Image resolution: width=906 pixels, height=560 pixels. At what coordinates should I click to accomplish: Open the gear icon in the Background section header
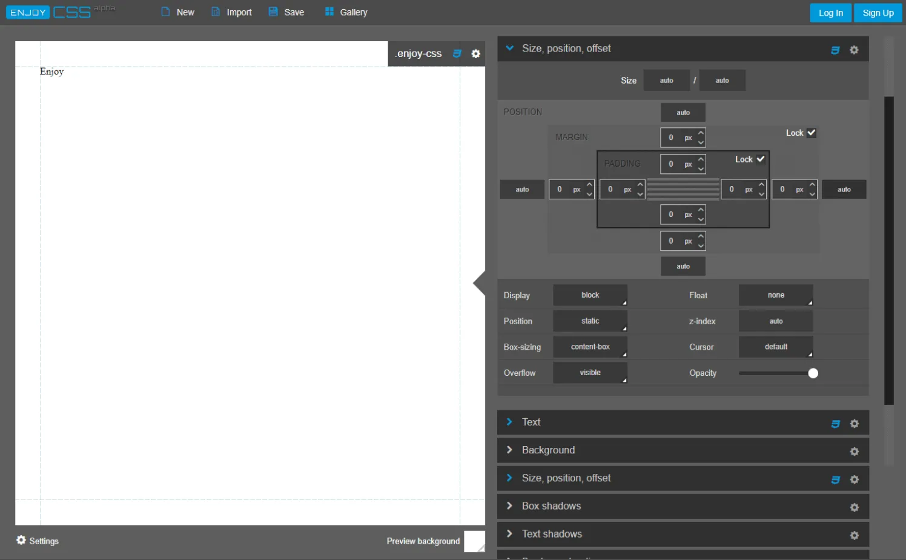click(x=854, y=452)
